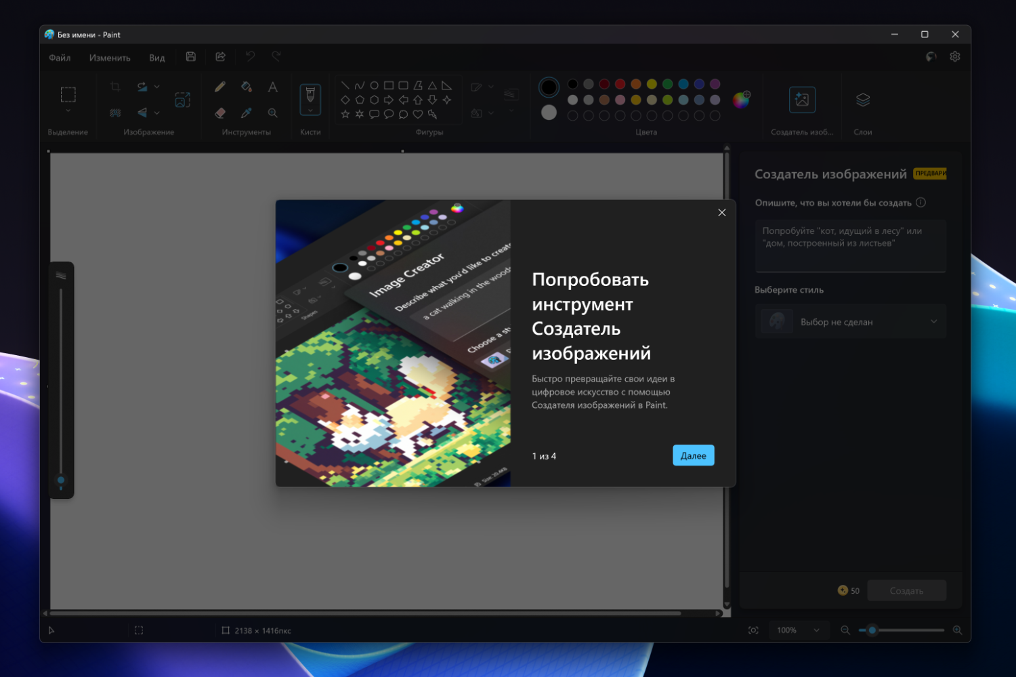Viewport: 1016px width, 677px height.
Task: Pick the green palette swatch
Action: pyautogui.click(x=667, y=84)
